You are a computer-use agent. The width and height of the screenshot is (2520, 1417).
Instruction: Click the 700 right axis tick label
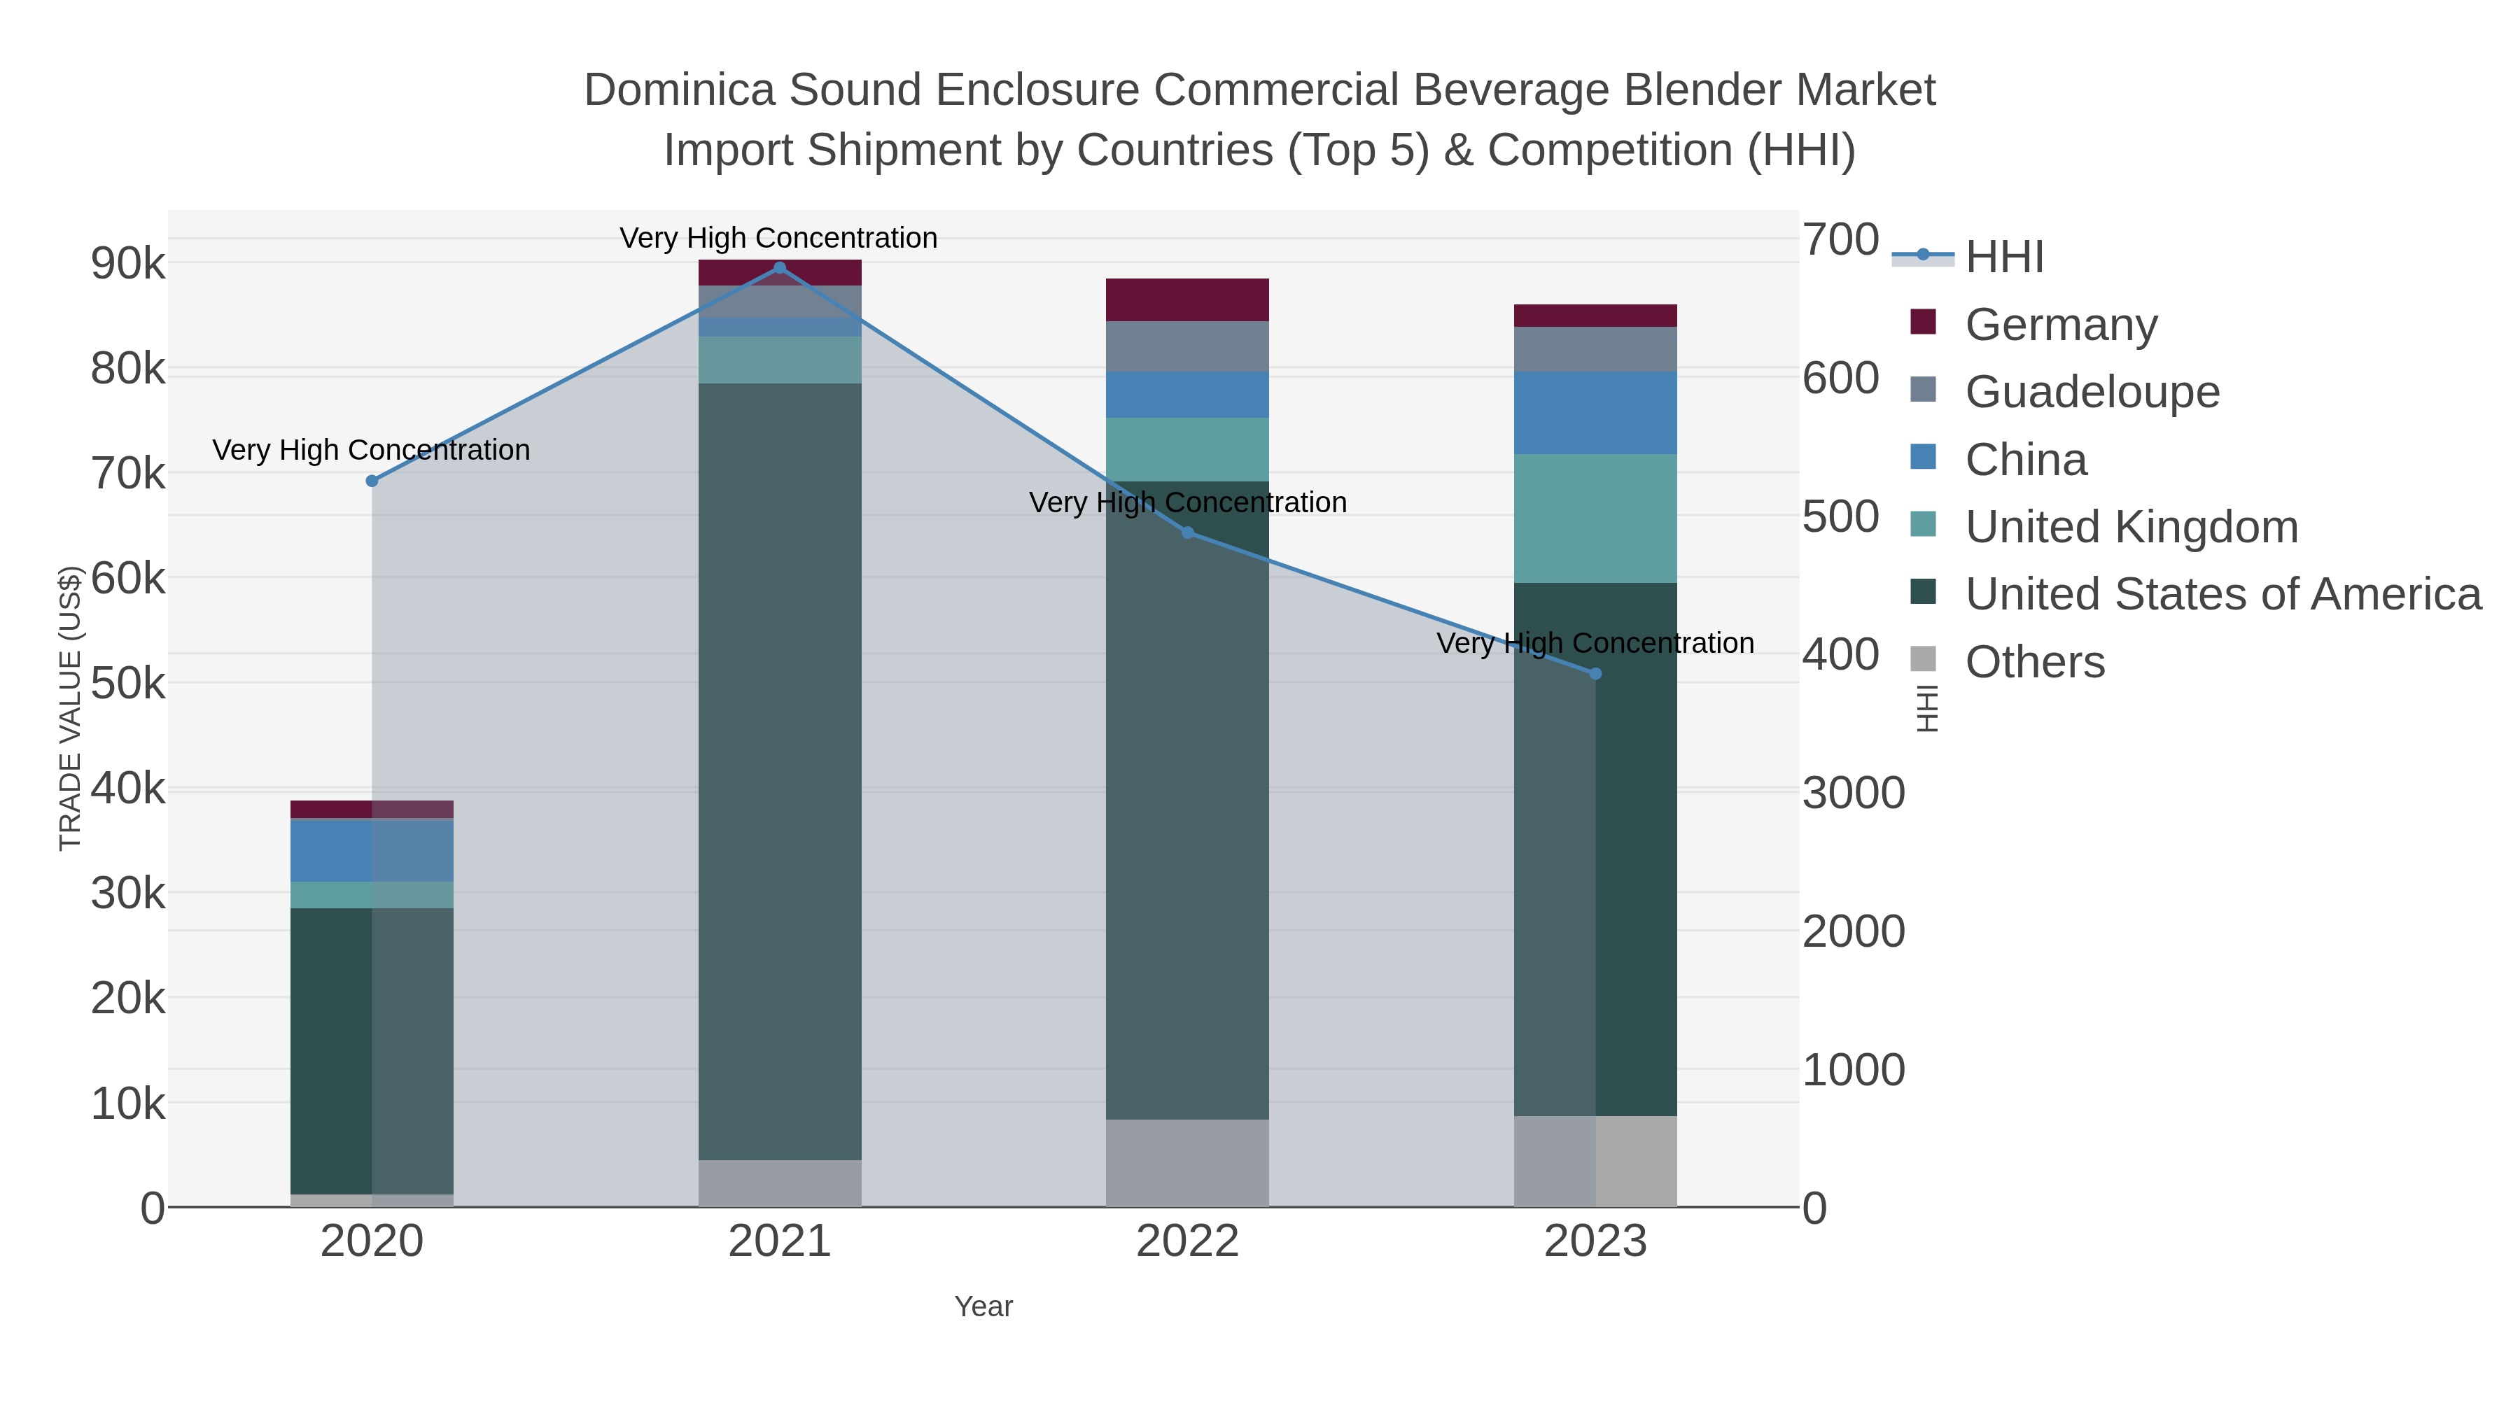click(1840, 239)
